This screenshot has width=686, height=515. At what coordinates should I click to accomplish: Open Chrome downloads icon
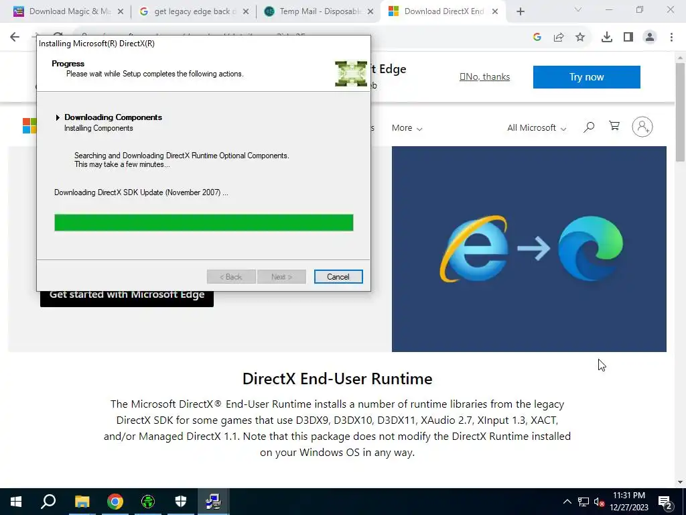pos(607,38)
